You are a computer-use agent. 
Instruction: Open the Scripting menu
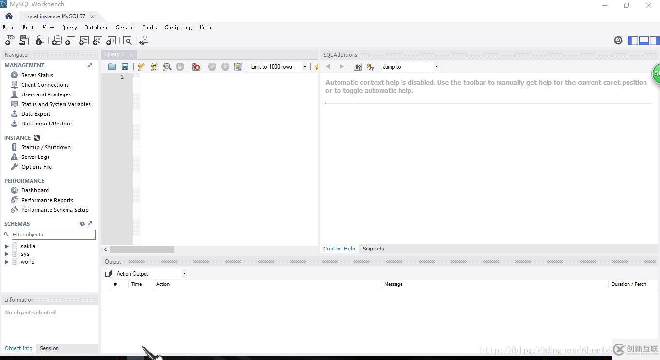point(178,27)
